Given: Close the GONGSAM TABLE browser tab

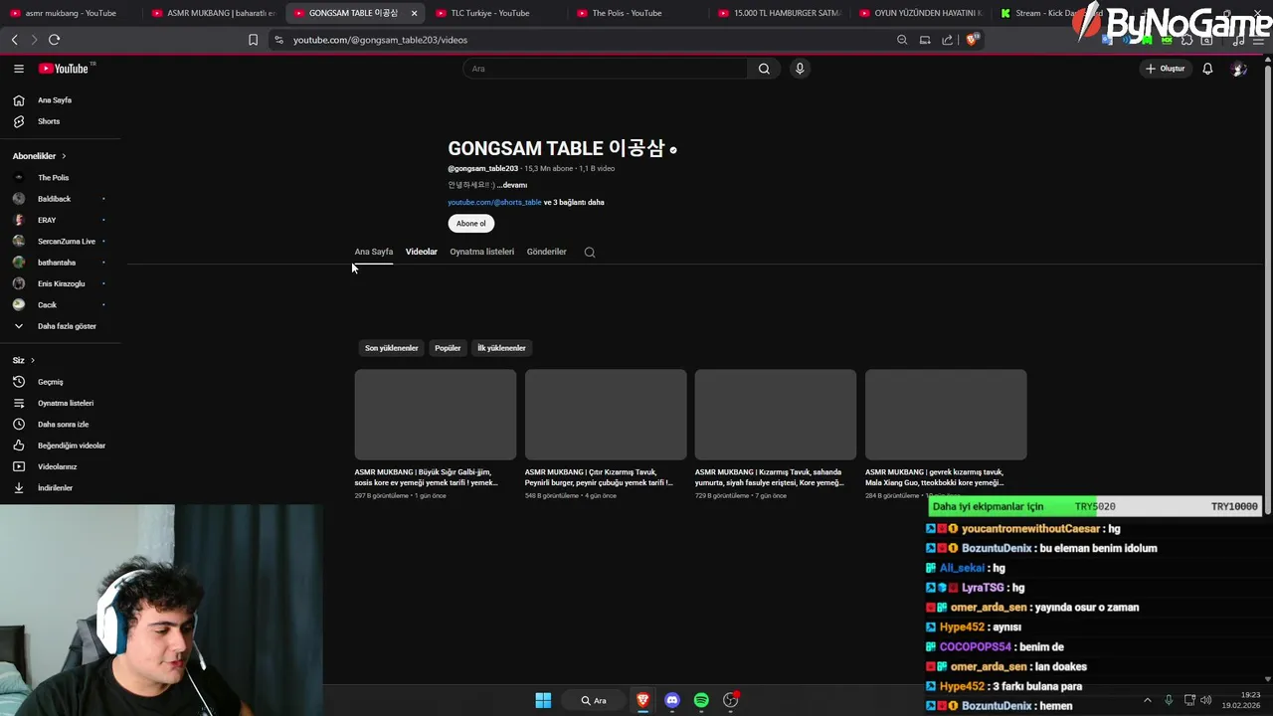Looking at the screenshot, I should [x=414, y=13].
